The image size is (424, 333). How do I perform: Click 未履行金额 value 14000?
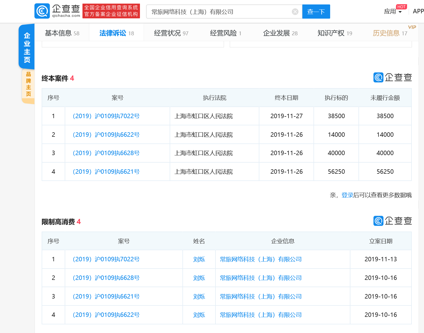pyautogui.click(x=385, y=135)
